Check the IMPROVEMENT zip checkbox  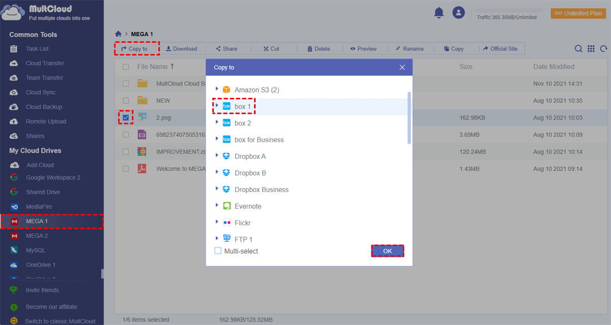click(x=126, y=151)
